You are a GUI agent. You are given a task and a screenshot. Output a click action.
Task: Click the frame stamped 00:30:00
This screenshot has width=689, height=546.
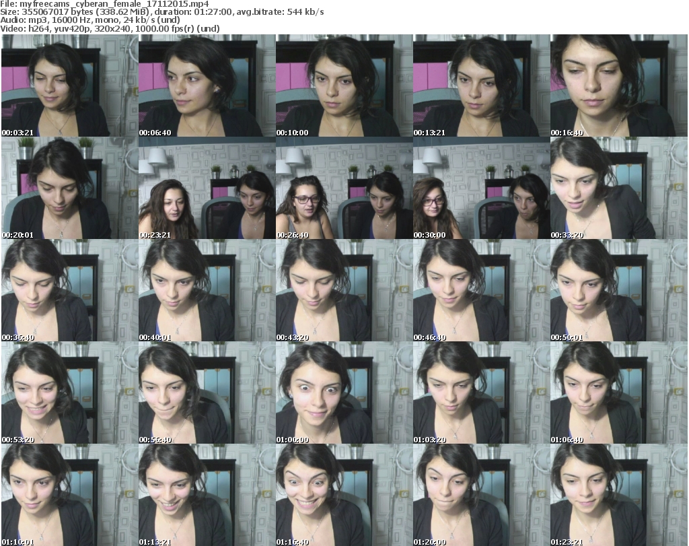pyautogui.click(x=481, y=188)
